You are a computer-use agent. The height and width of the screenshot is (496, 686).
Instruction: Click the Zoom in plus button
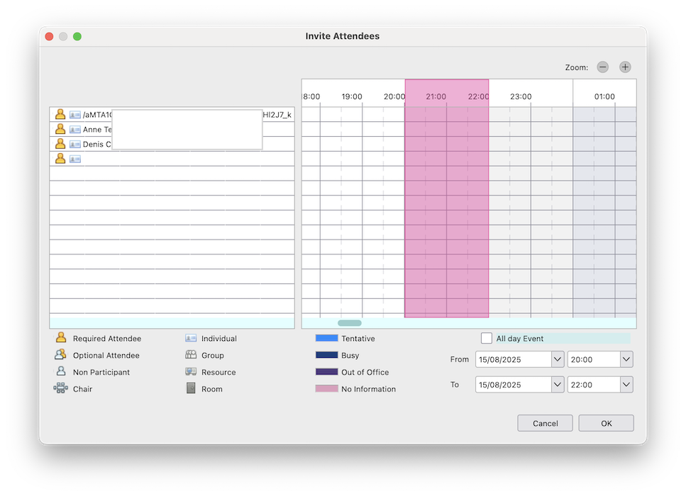click(625, 67)
